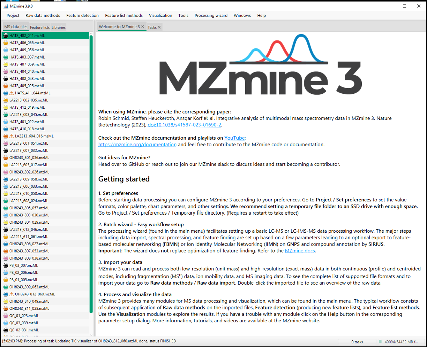Select PB_01_005.mzML in the file list
427x347 pixels.
pyautogui.click(x=45, y=280)
